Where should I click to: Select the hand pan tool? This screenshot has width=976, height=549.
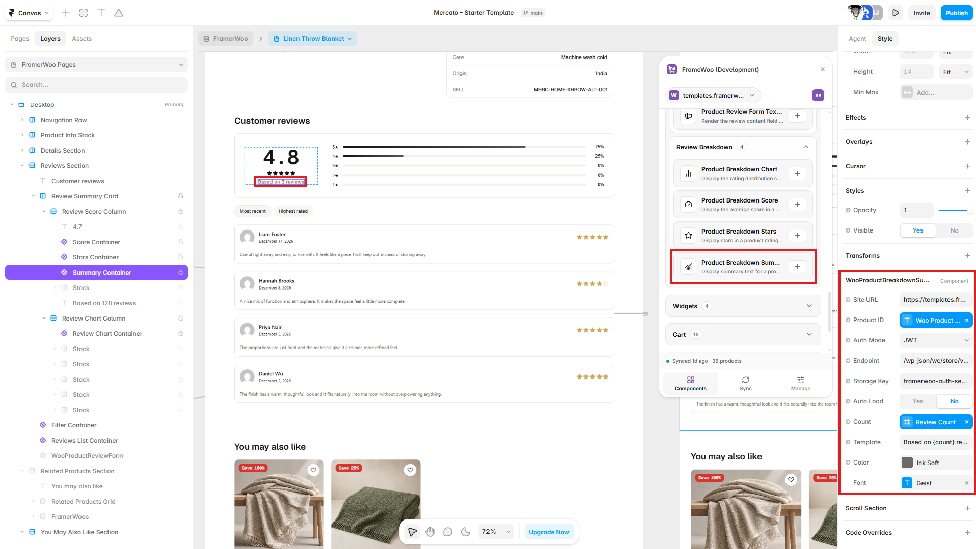[430, 532]
